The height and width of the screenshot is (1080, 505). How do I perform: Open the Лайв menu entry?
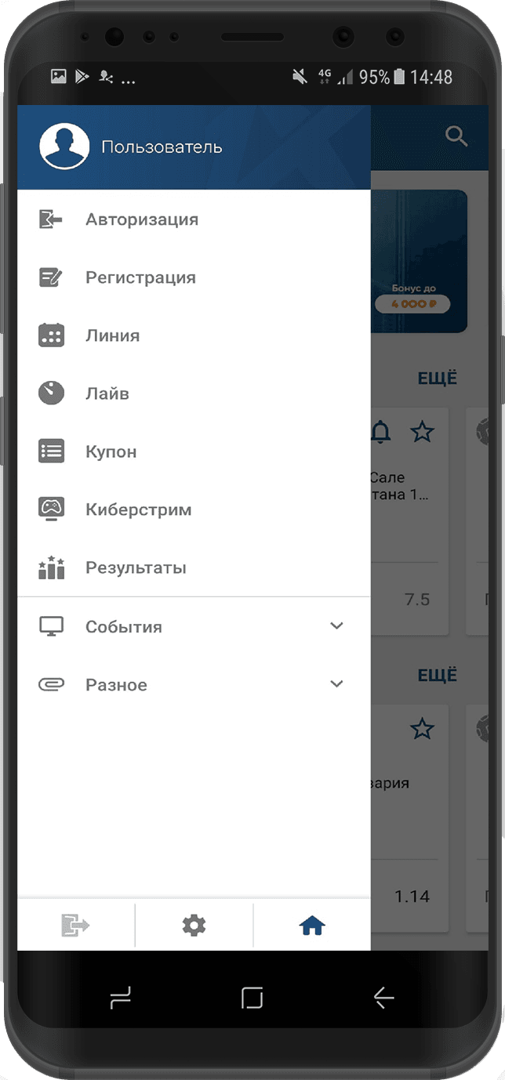(194, 393)
